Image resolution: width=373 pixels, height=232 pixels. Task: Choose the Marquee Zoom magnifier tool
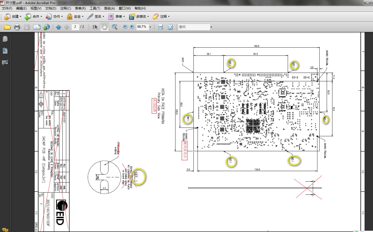[x=114, y=27]
